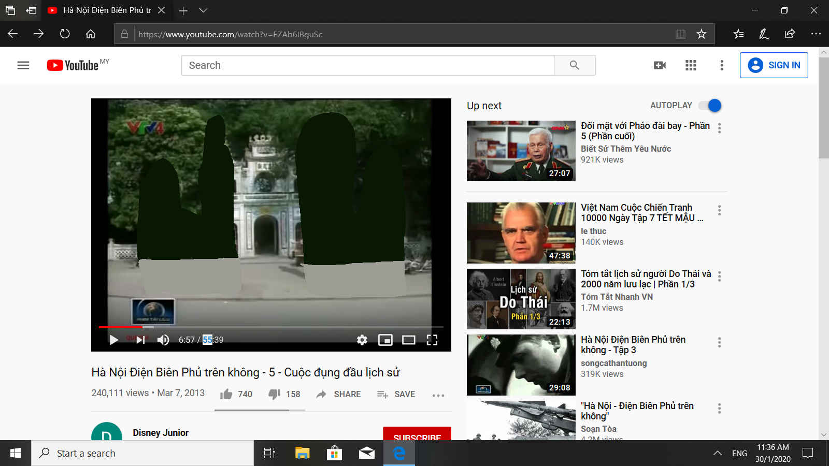The image size is (829, 466).
Task: Open more actions ellipsis below video
Action: [x=438, y=395]
